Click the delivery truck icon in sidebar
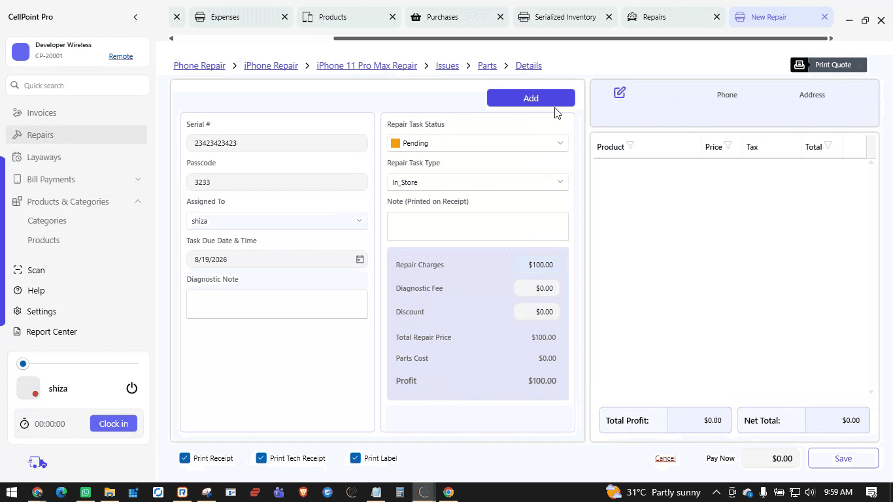The height and width of the screenshot is (502, 893). click(38, 463)
